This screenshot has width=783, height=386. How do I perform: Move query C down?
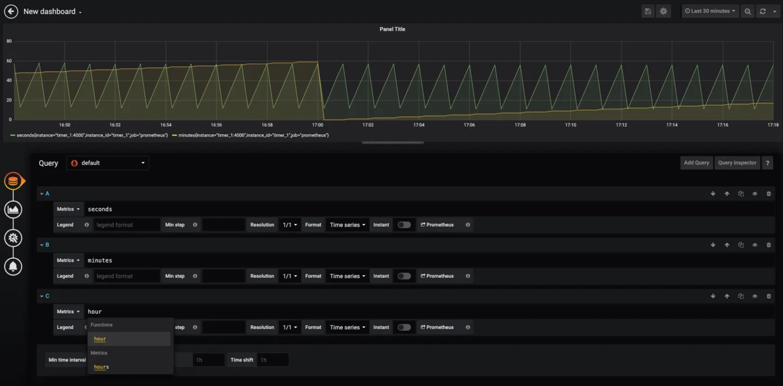(713, 296)
